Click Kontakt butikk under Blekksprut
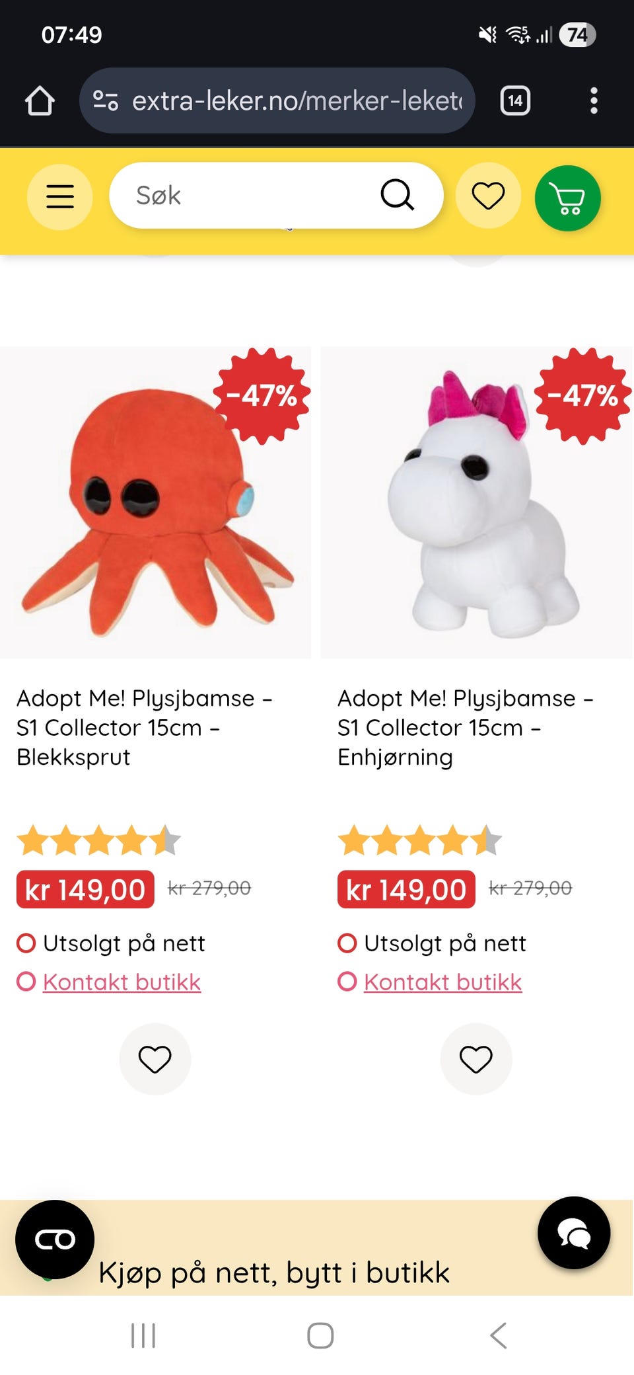This screenshot has width=634, height=1375. (x=122, y=982)
